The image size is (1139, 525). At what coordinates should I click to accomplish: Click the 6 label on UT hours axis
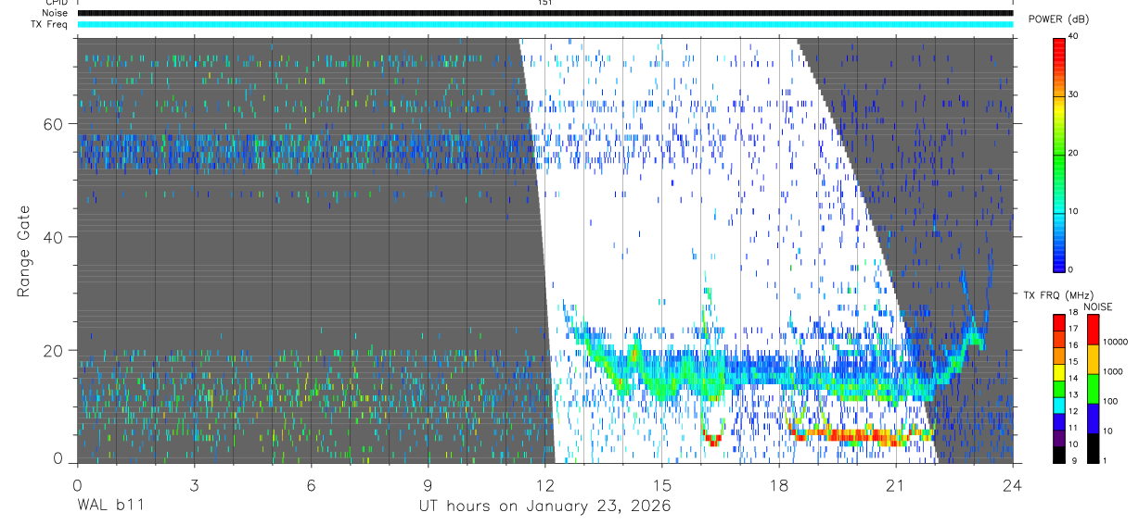point(311,484)
